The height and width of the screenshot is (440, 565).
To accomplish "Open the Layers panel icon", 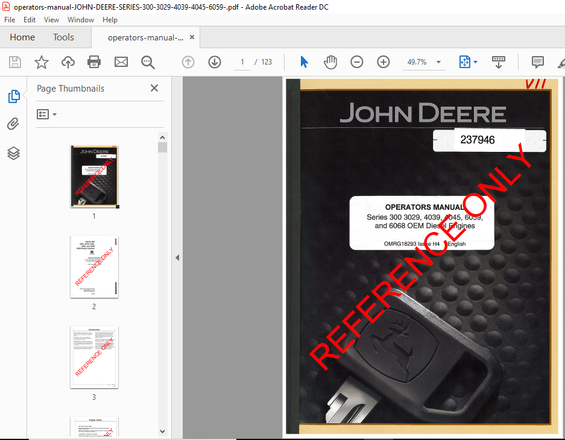I will point(13,153).
